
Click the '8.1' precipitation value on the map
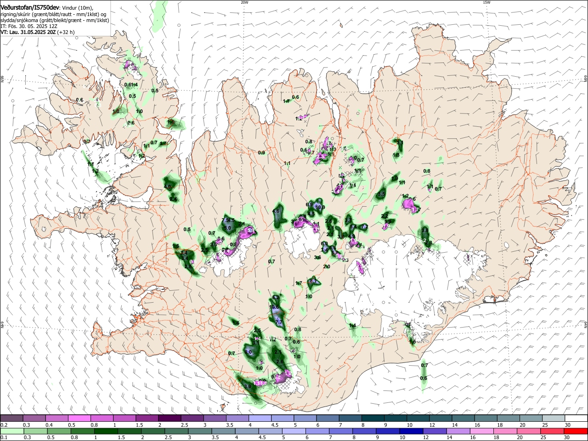(313, 281)
